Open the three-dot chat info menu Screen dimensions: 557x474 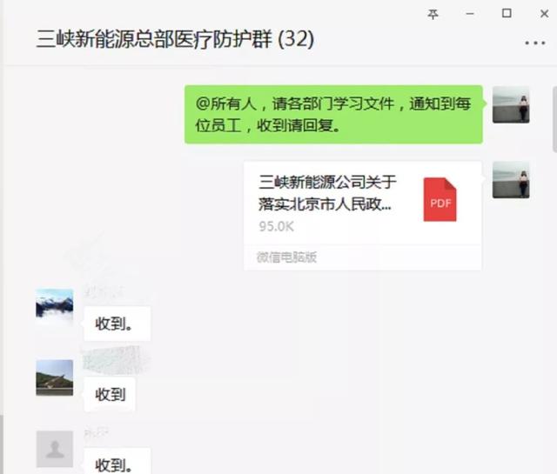point(535,43)
